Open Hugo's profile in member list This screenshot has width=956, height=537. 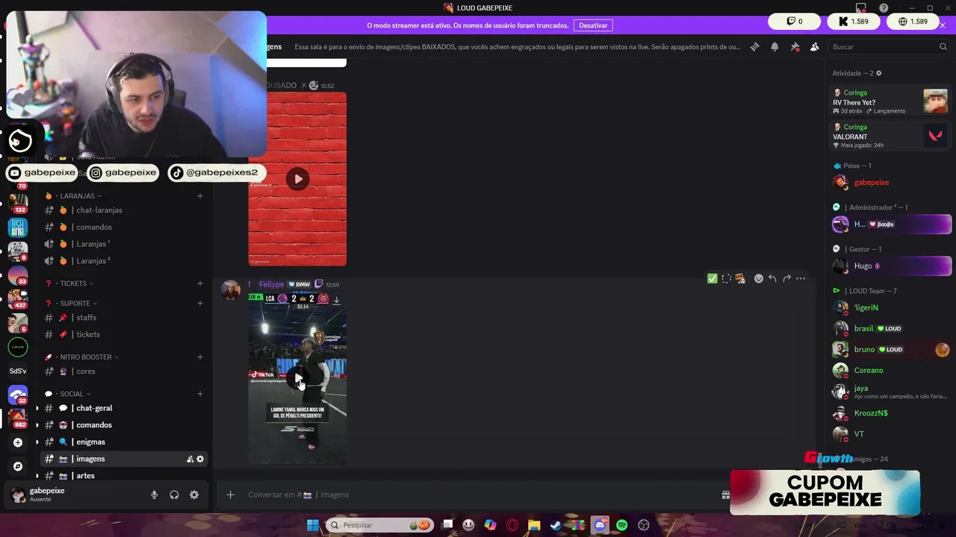(890, 266)
